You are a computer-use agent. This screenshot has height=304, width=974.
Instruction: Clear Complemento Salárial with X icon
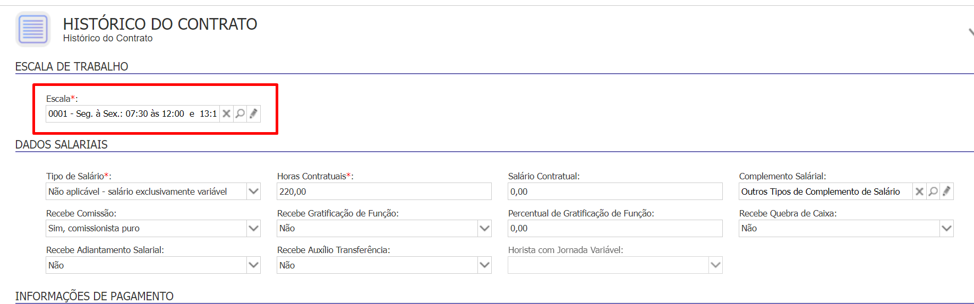(x=919, y=192)
